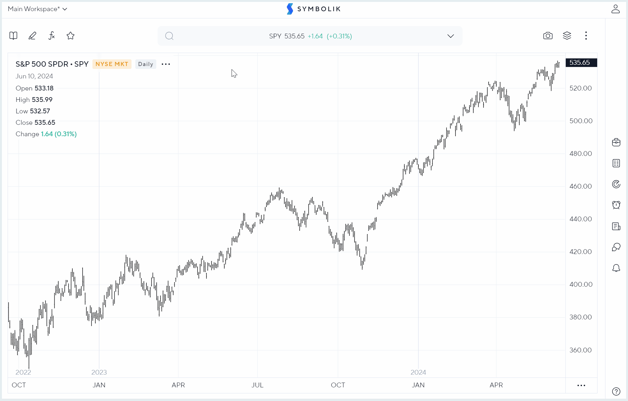The image size is (628, 401).
Task: Click the 360.00 price axis label
Action: [x=581, y=350]
